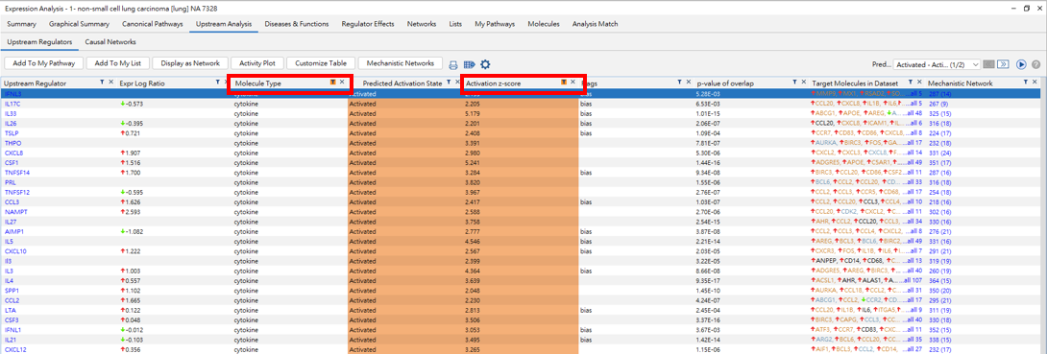Sort by p-value of overlap header
1047x354 pixels.
point(724,83)
